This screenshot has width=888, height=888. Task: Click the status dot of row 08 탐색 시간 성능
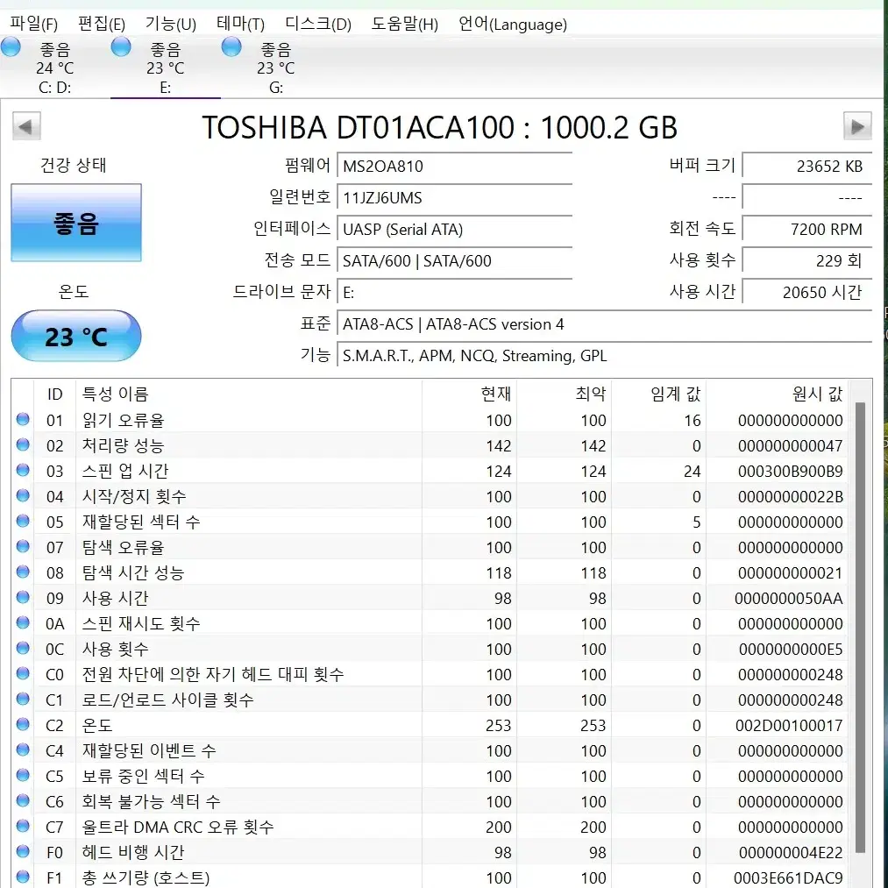point(23,572)
